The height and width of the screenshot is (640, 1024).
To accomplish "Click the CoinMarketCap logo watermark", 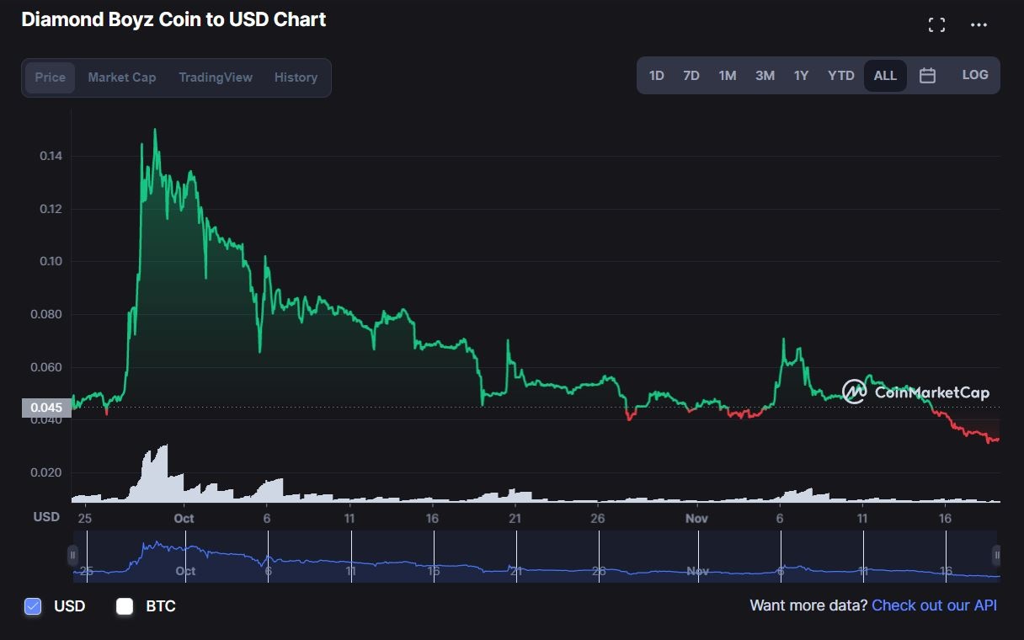I will click(916, 392).
